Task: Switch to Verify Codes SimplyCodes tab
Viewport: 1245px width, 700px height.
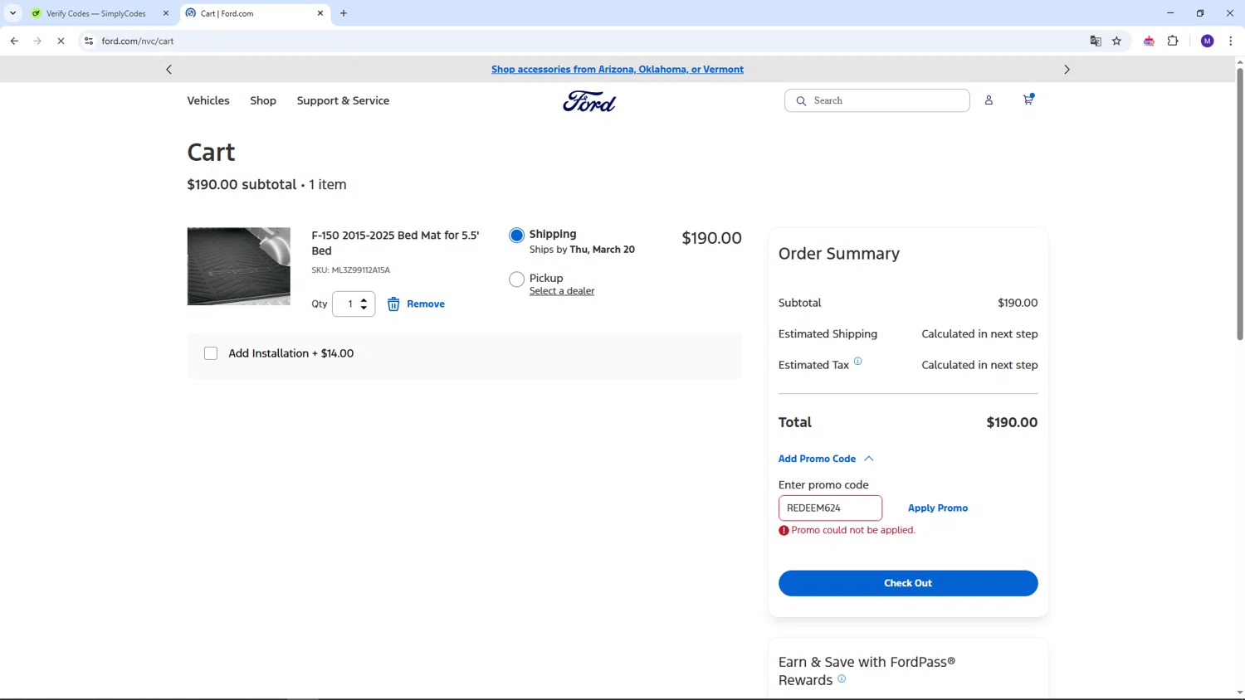Action: (95, 13)
